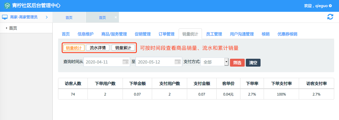Click the visitor count value 74

(73, 94)
